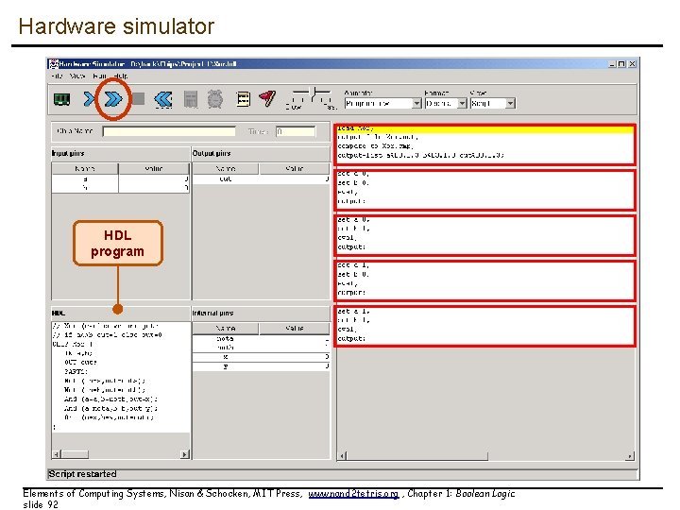Click the Value header in Internal pins
Viewport: 680px width, 510px height.
coord(295,329)
